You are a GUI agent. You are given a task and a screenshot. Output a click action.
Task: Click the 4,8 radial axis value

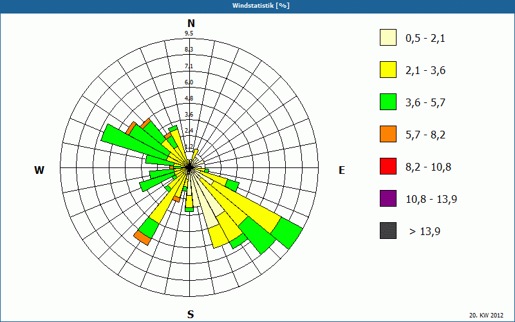tap(189, 99)
